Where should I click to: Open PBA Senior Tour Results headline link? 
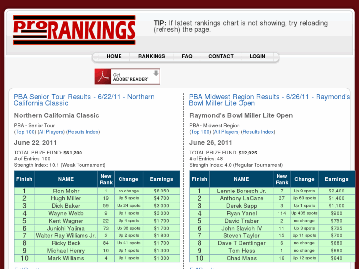click(84, 100)
